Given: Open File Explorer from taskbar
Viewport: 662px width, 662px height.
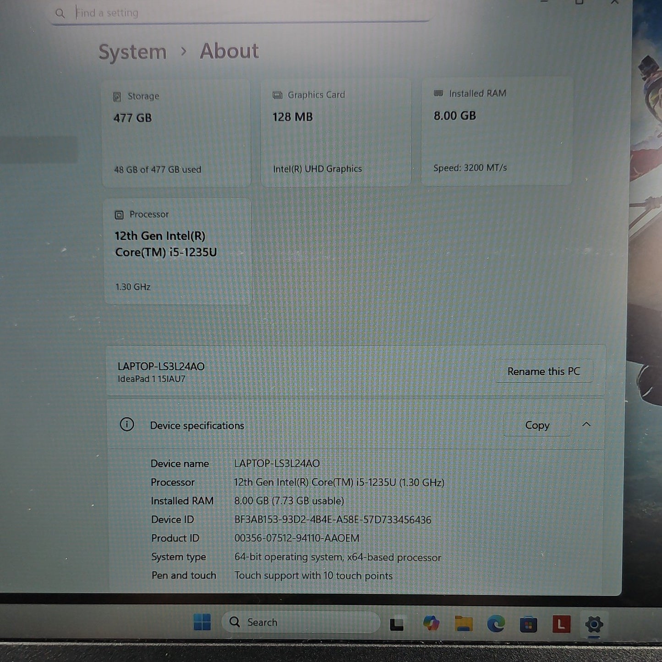Looking at the screenshot, I should click(463, 624).
